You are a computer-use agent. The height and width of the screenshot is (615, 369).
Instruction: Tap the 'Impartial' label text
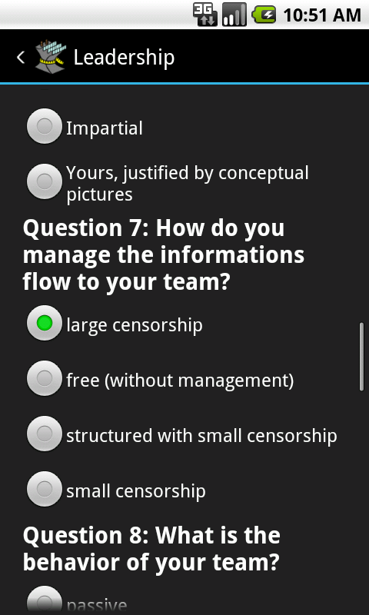tap(105, 128)
